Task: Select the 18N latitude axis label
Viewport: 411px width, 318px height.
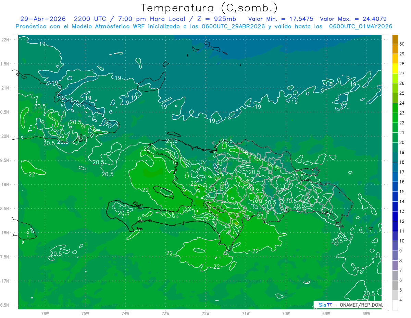Action: pyautogui.click(x=5, y=233)
